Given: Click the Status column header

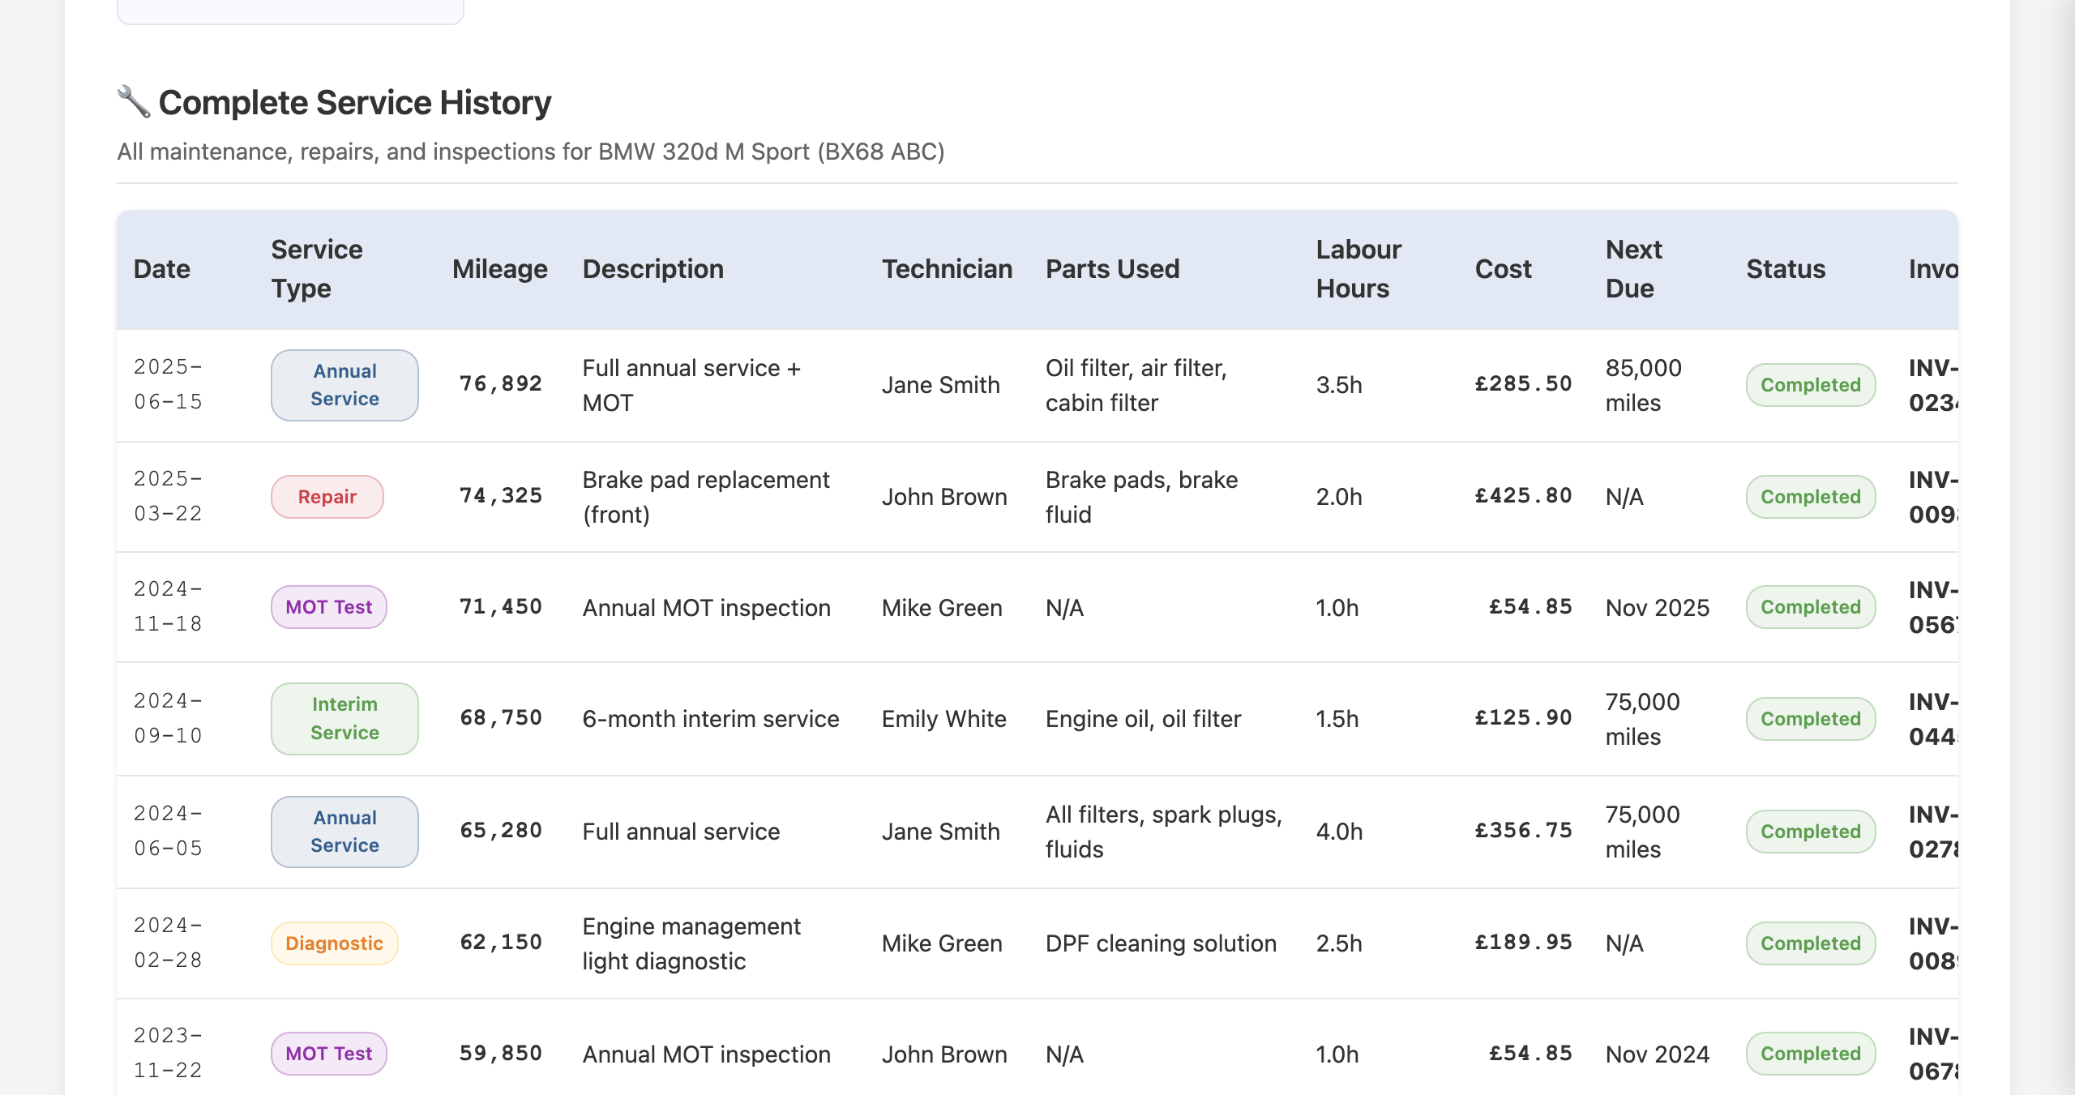Looking at the screenshot, I should pos(1786,268).
